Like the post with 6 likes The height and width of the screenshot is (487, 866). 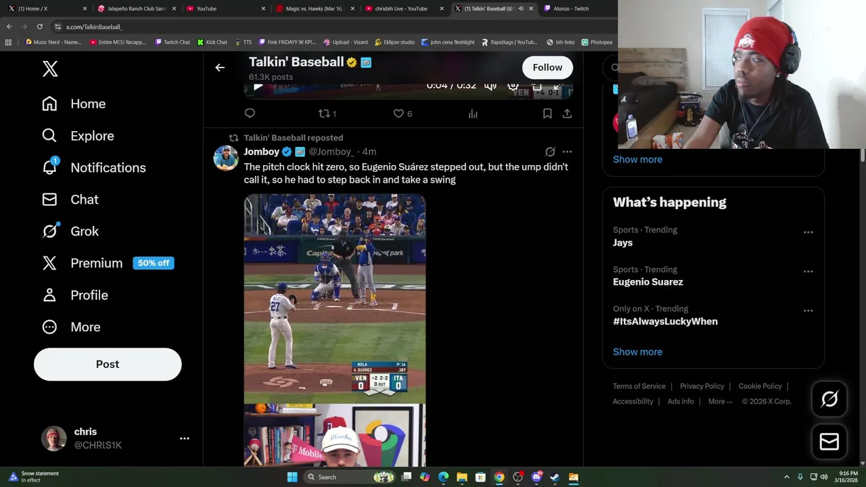(403, 113)
